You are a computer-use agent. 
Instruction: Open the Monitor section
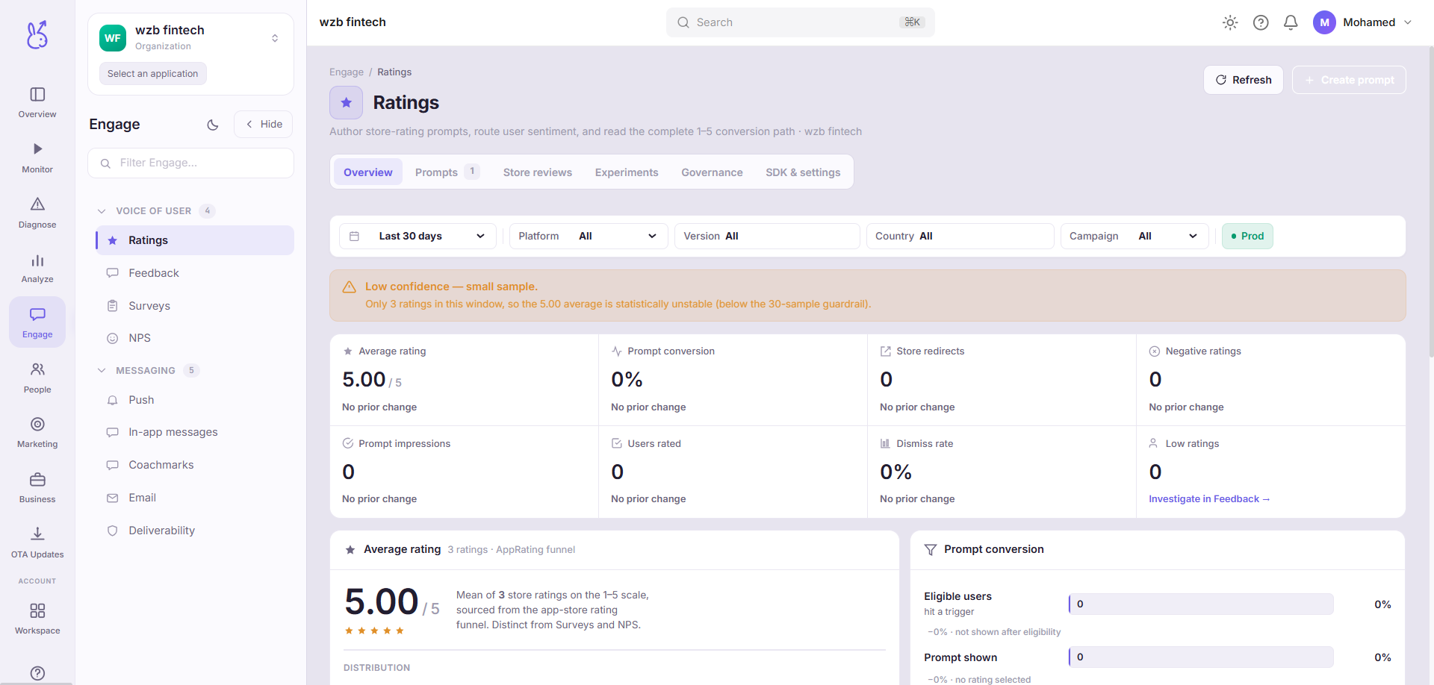37,157
